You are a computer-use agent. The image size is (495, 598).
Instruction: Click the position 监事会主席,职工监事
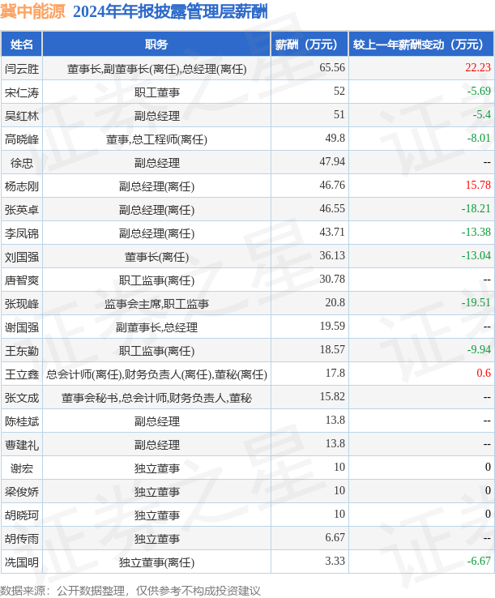click(156, 304)
